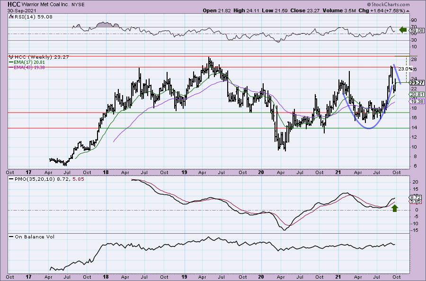Image resolution: width=426 pixels, height=281 pixels.
Task: Click the 30 level on the RSI axis
Action: (x=414, y=40)
